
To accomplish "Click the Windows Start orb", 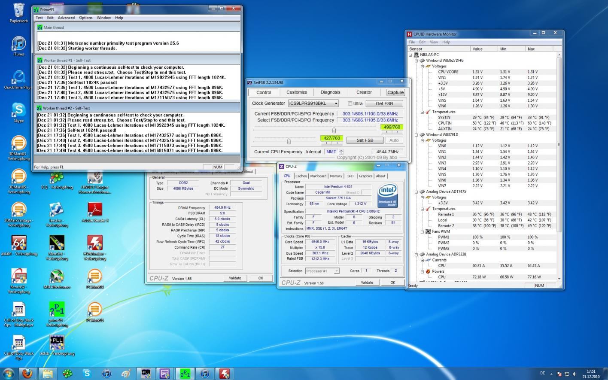I will tap(9, 374).
